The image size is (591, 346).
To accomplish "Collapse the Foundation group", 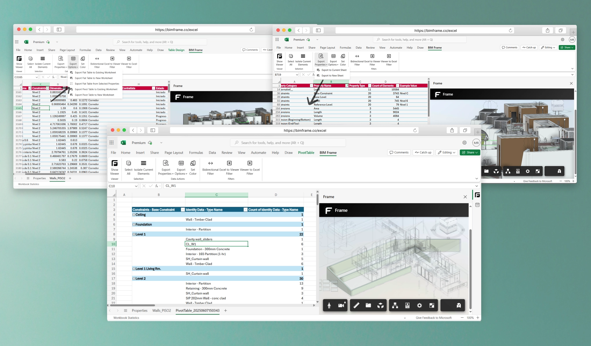I will pyautogui.click(x=134, y=224).
